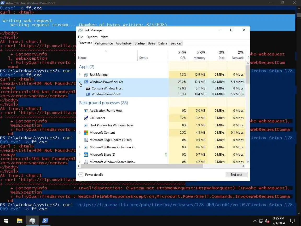This screenshot has width=301, height=226.
Task: Click the scroll right arrow in process list
Action: [x=243, y=166]
